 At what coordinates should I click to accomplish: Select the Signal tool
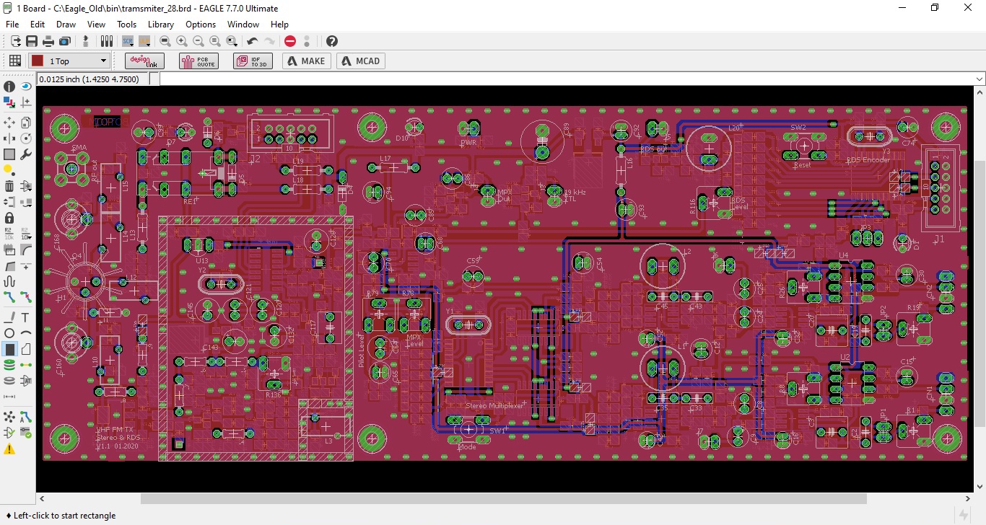pos(26,365)
